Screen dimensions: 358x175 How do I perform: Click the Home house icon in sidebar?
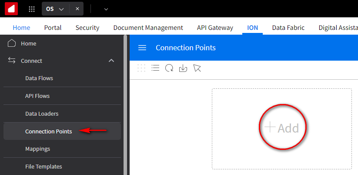[12, 43]
